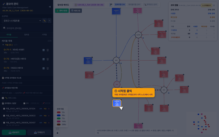The width and height of the screenshot is (219, 137).
Task: Click 내역 for snapshot 자동_X542_H613_260826_150522
Action: pos(40,116)
